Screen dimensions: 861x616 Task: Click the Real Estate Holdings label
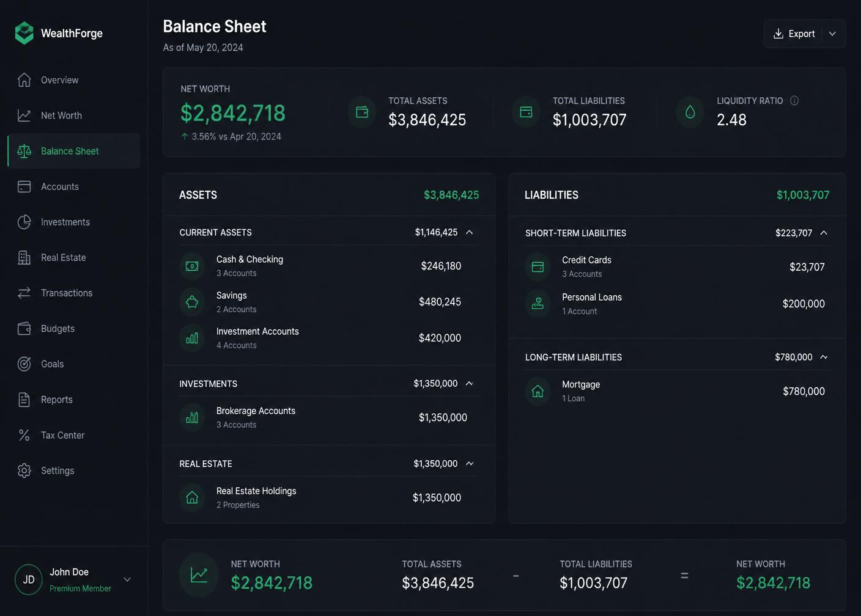(256, 491)
